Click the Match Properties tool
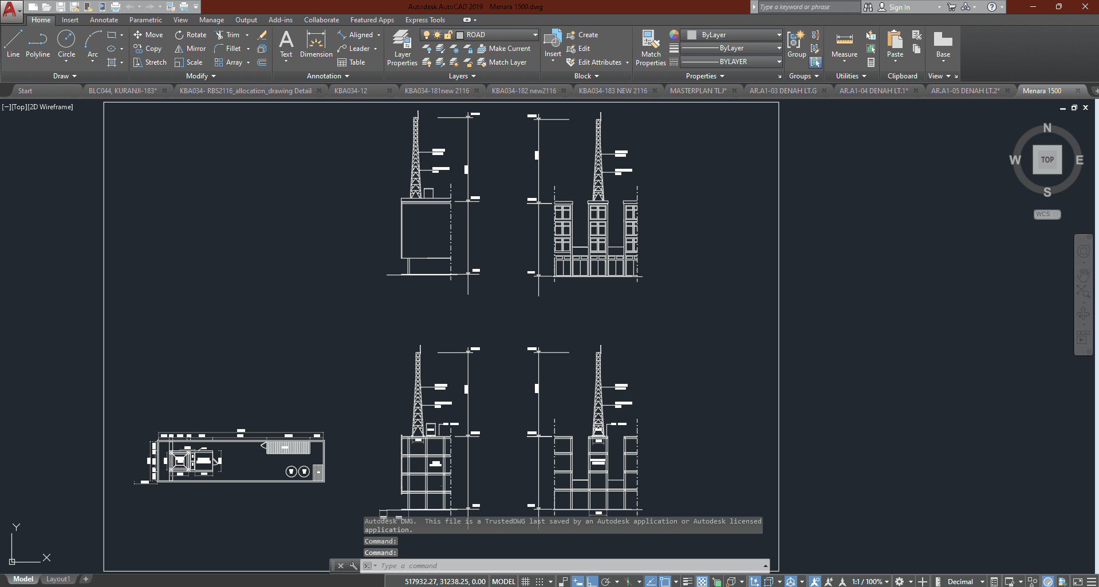1099x587 pixels. [x=651, y=47]
